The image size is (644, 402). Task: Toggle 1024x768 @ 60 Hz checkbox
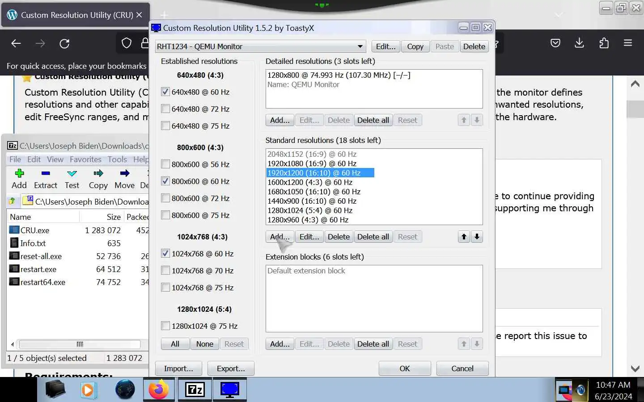[165, 254]
